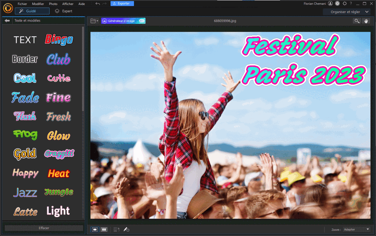The height and width of the screenshot is (236, 376).
Task: Open the folder import dropdown
Action: coord(94,21)
